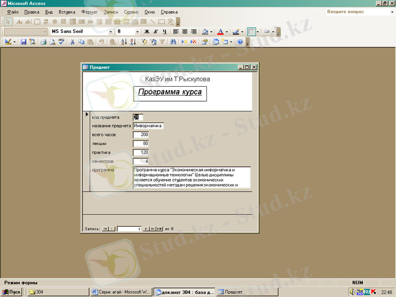Screen dimensions: 396x297
Task: Expand the font color dropdown arrow
Action: (x=227, y=32)
